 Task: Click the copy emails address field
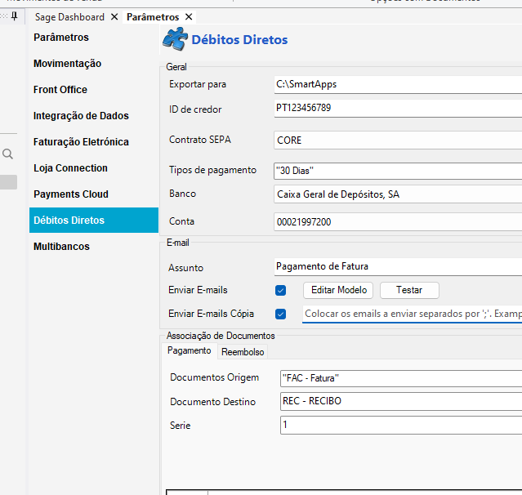pos(413,314)
